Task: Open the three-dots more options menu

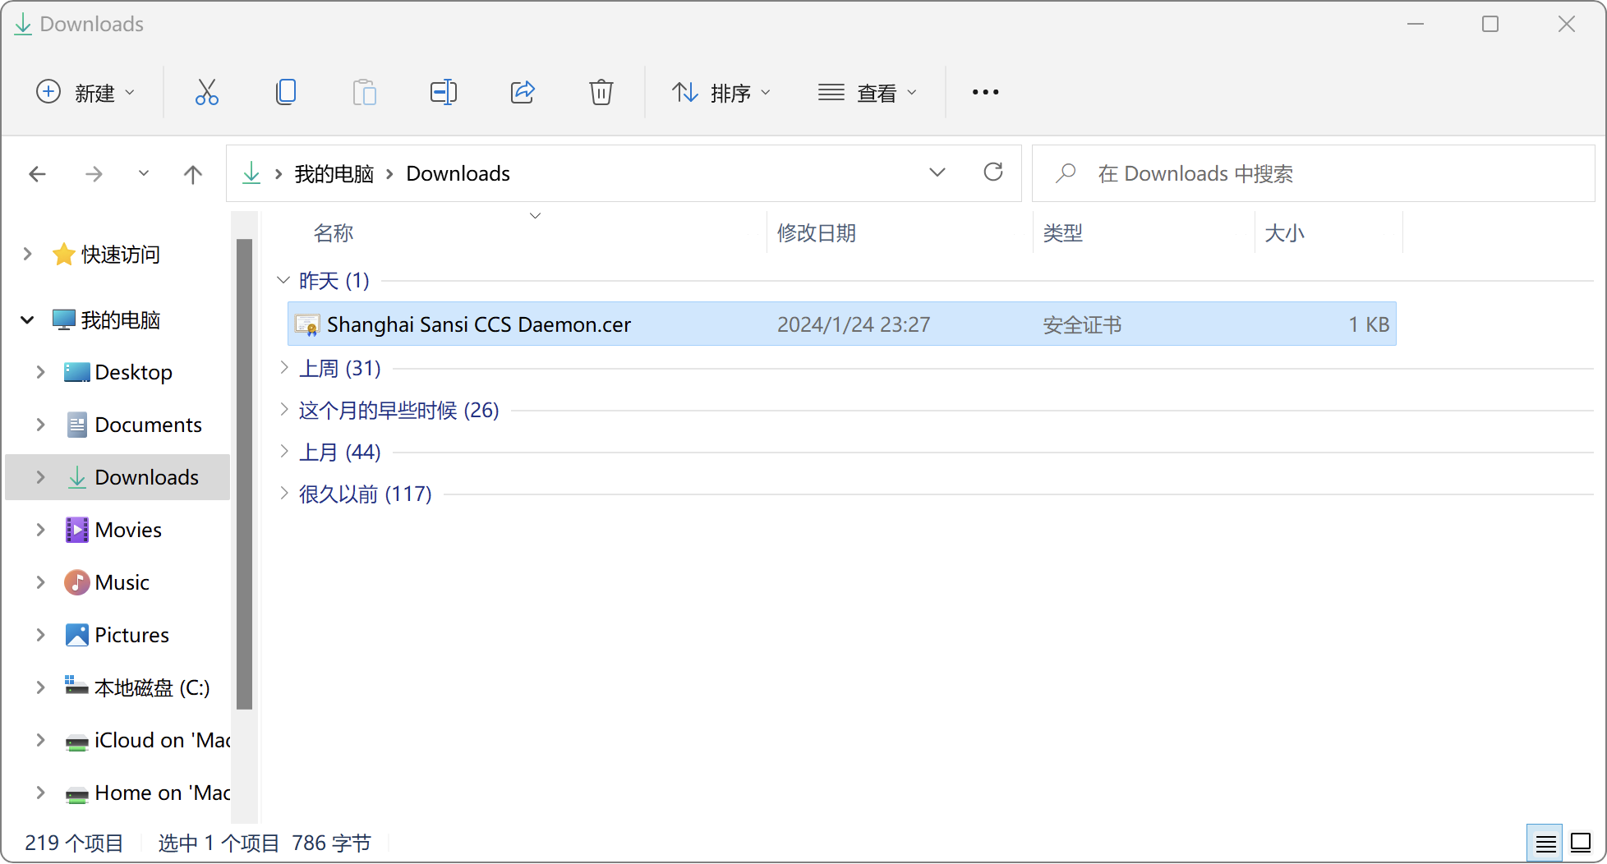Action: tap(985, 92)
